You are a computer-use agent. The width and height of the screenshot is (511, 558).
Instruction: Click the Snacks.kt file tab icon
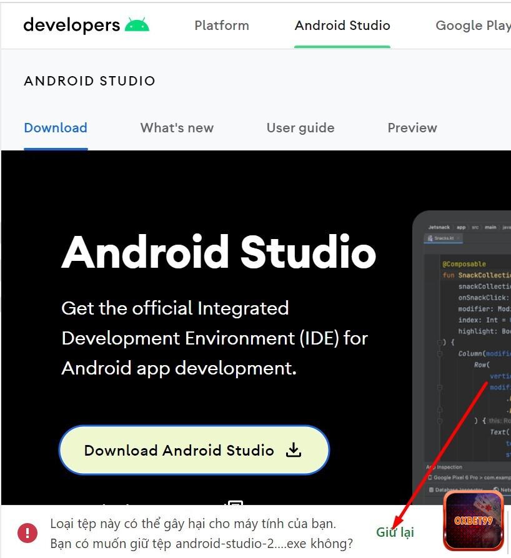[x=430, y=238]
